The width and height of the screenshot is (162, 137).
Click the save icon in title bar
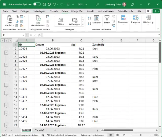click(44, 4)
